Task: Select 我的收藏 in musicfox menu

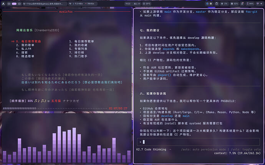Action: click(x=78, y=45)
